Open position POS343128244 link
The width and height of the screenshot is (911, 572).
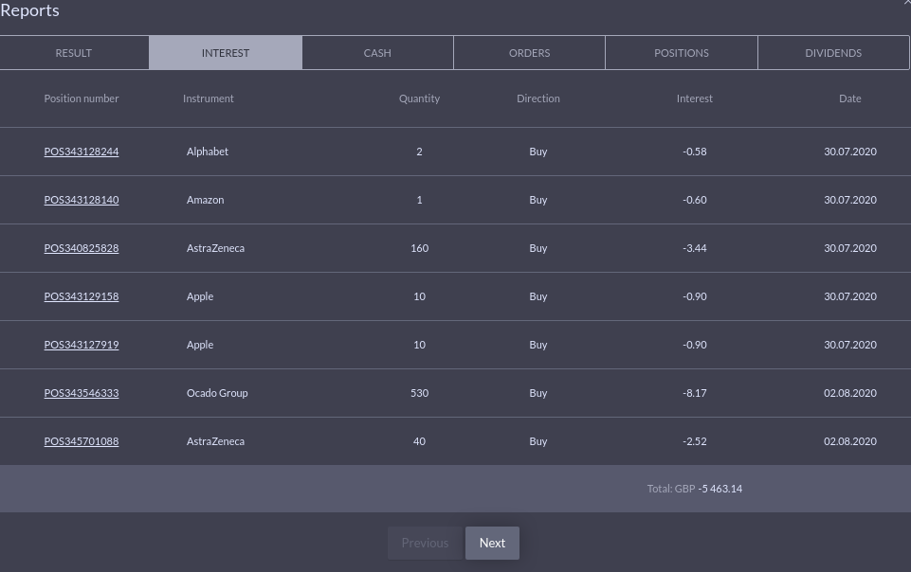tap(82, 152)
